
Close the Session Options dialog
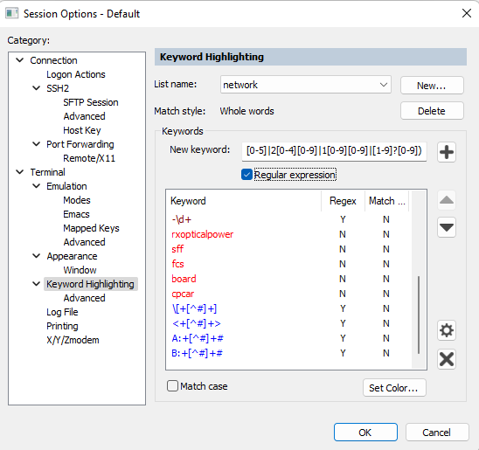[x=467, y=13]
